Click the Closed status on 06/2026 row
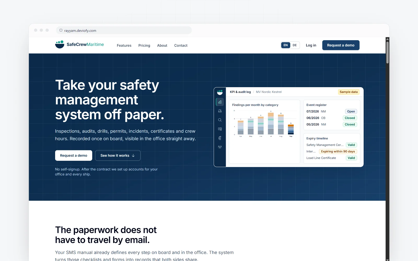This screenshot has width=418, height=261. [x=350, y=118]
